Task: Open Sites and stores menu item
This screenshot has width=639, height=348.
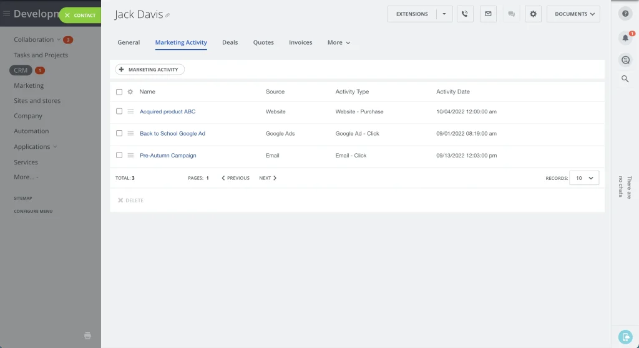Action: (37, 100)
